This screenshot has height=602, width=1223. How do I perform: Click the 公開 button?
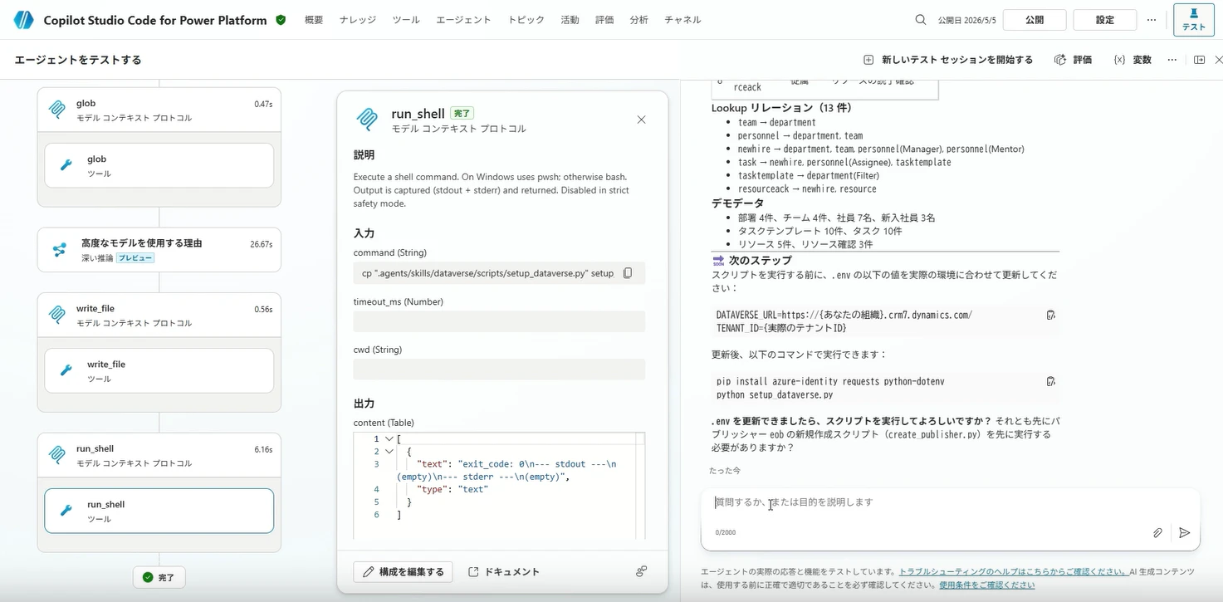click(x=1035, y=20)
